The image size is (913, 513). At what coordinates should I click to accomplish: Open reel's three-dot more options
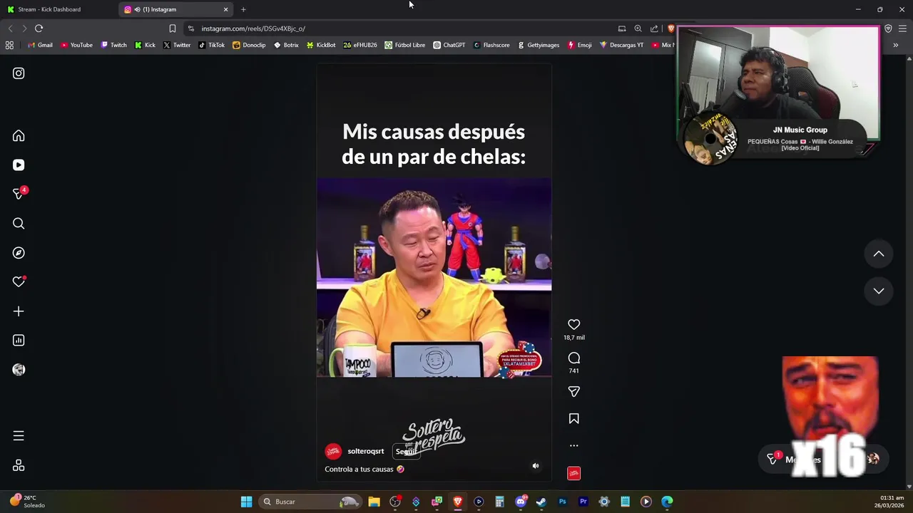pyautogui.click(x=573, y=446)
